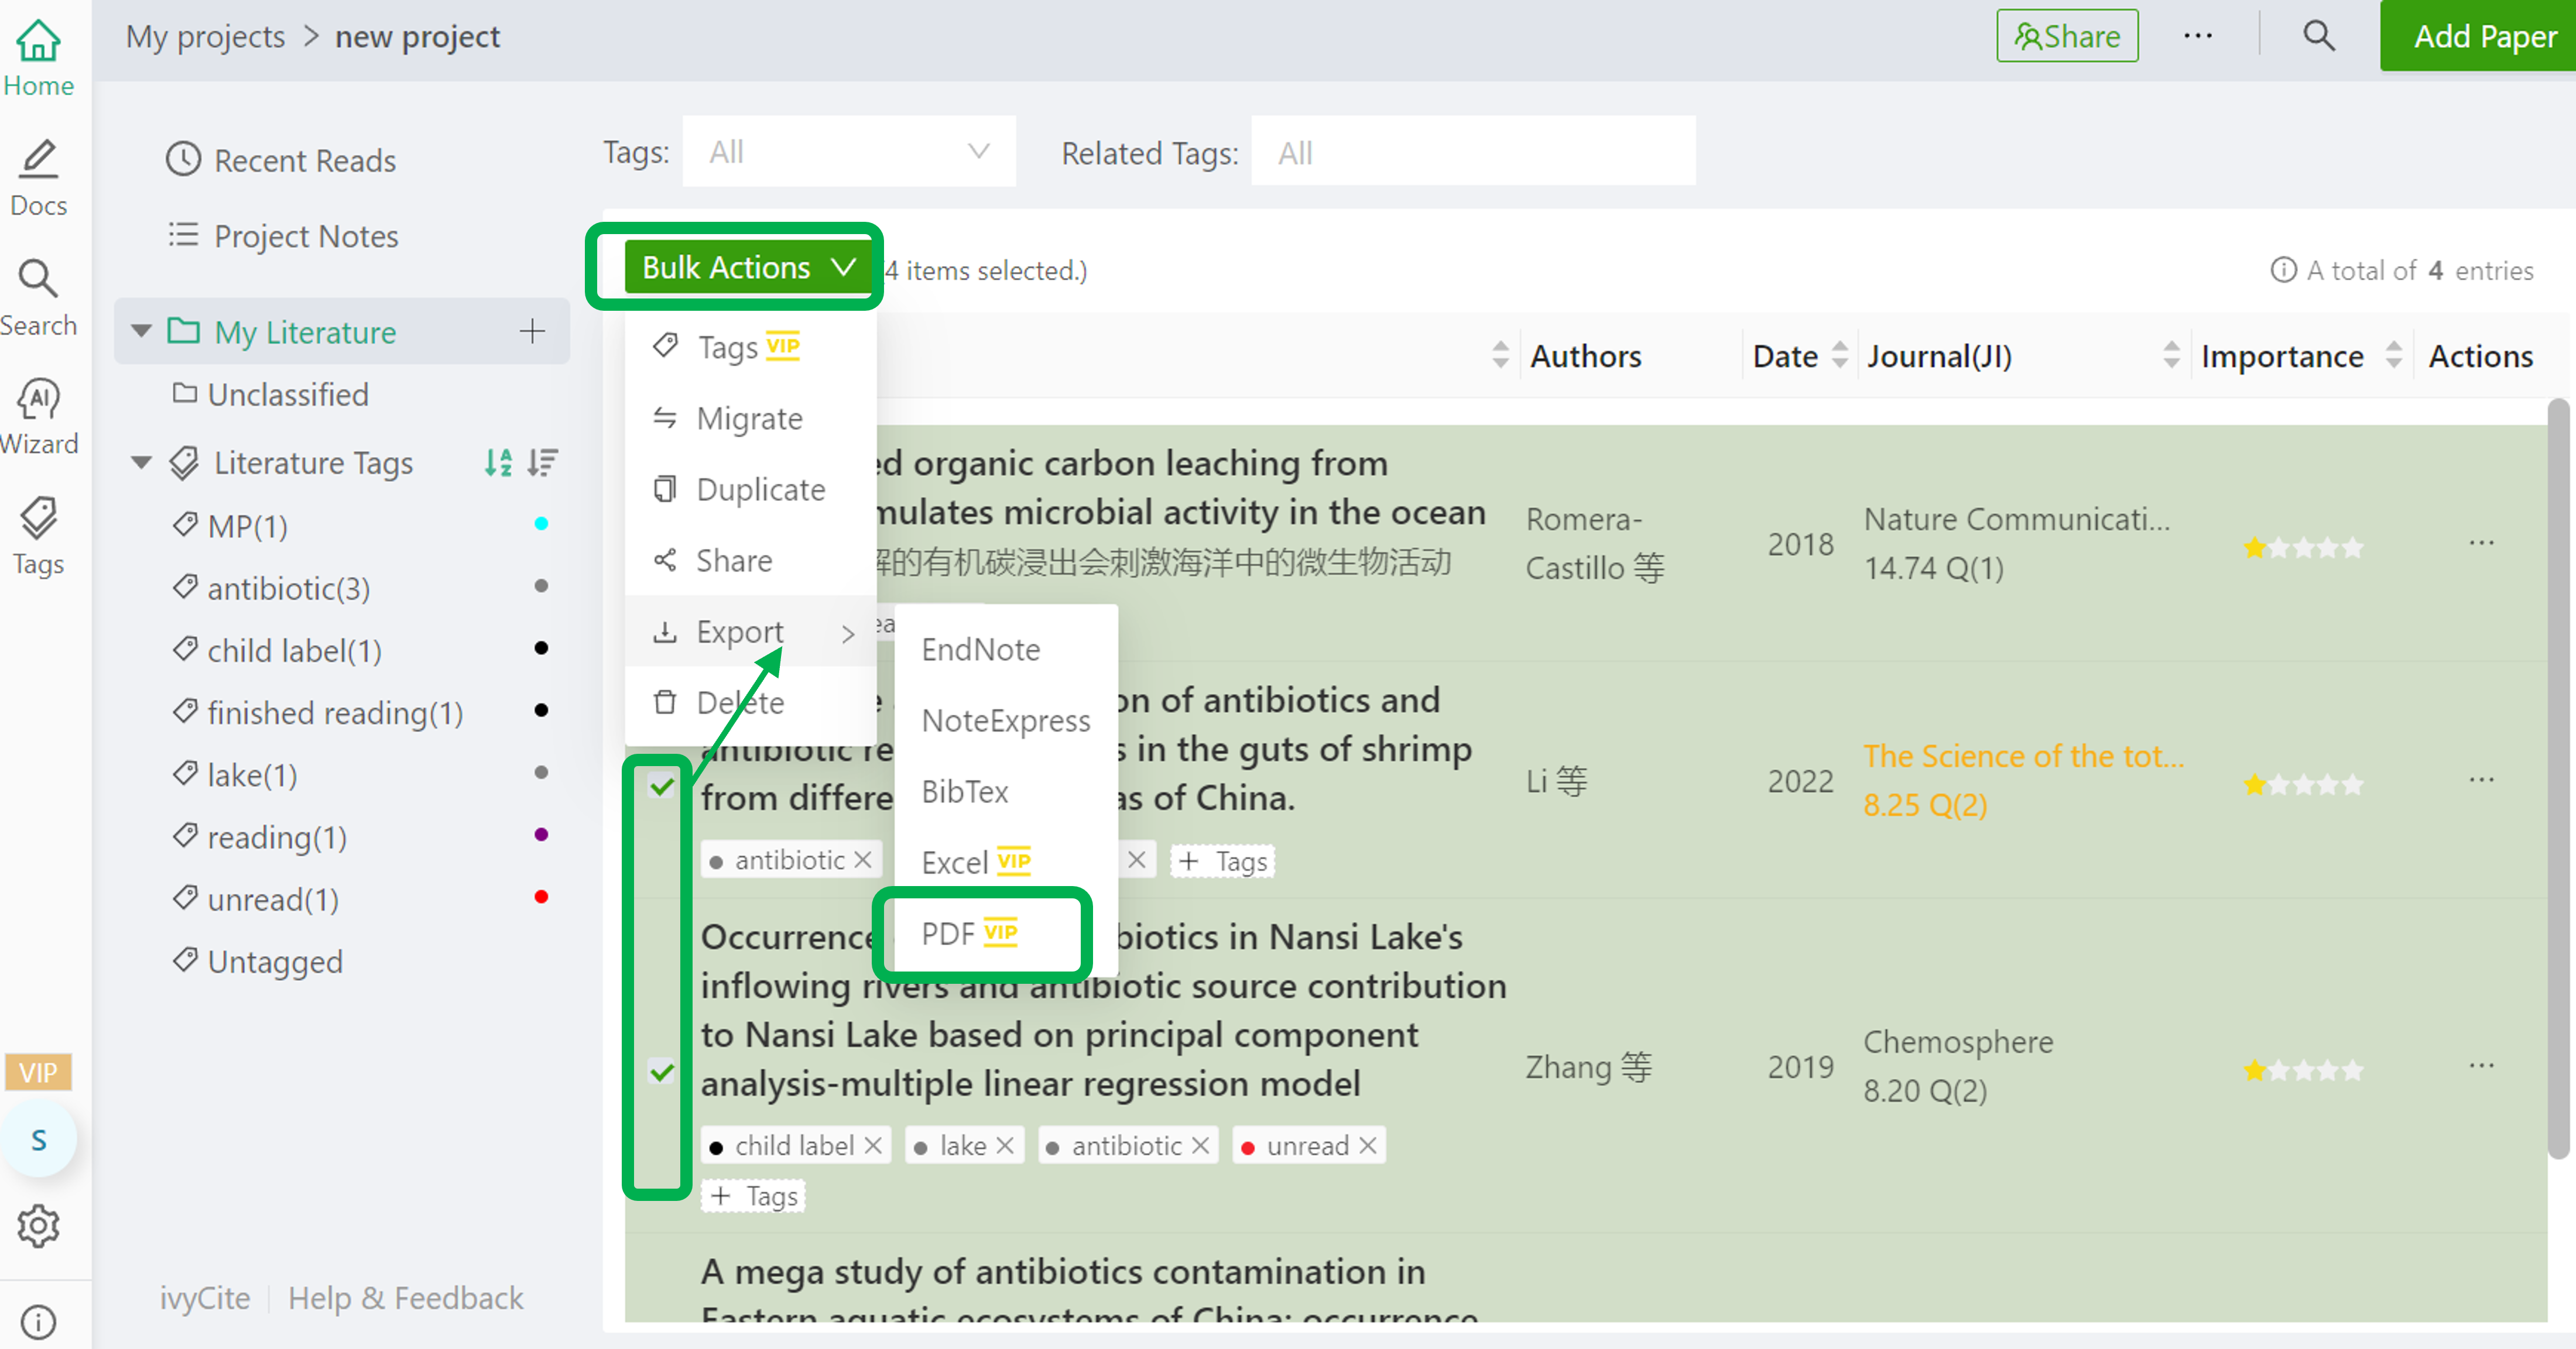Open the Docs sidebar icon
This screenshot has height=1349, width=2576.
[x=38, y=178]
